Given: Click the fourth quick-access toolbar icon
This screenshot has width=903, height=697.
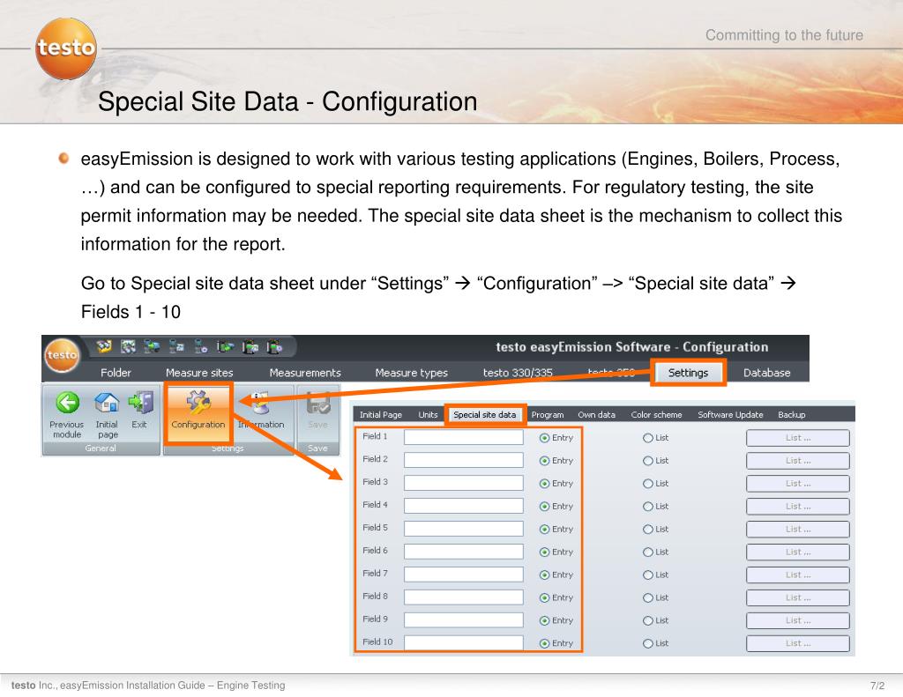Looking at the screenshot, I should pos(176,346).
